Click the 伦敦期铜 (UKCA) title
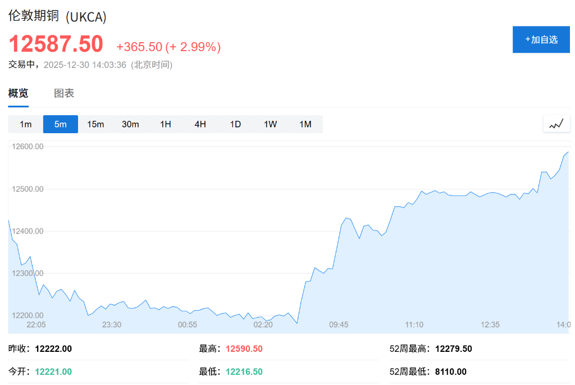Image resolution: width=575 pixels, height=385 pixels. [x=56, y=17]
